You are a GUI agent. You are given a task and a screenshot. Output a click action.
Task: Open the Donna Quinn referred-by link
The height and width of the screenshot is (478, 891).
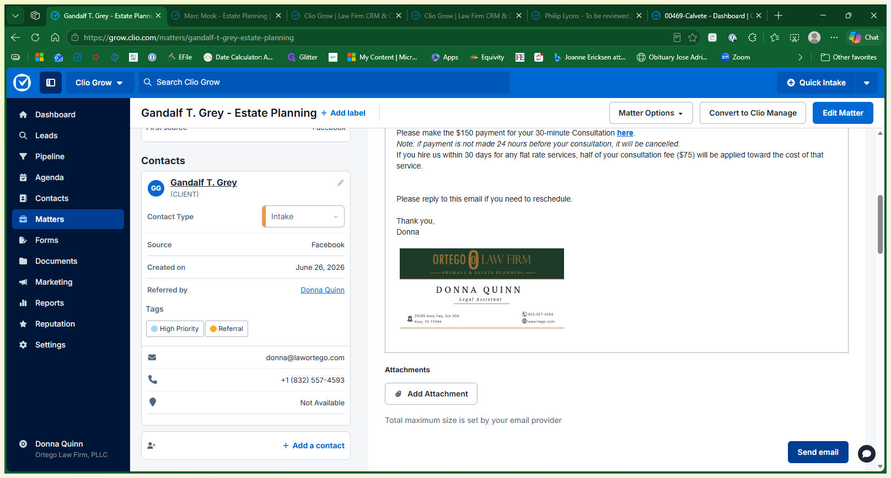click(x=323, y=290)
